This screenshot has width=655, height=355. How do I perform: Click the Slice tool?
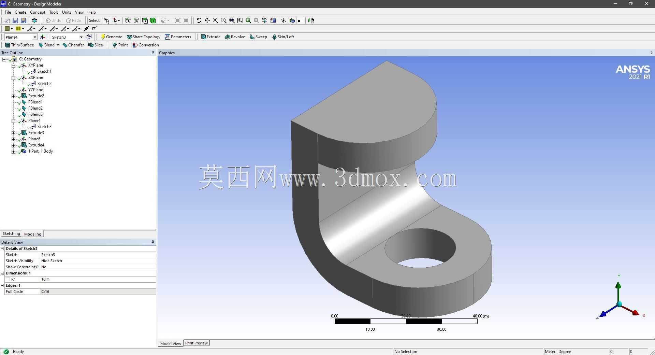click(96, 45)
